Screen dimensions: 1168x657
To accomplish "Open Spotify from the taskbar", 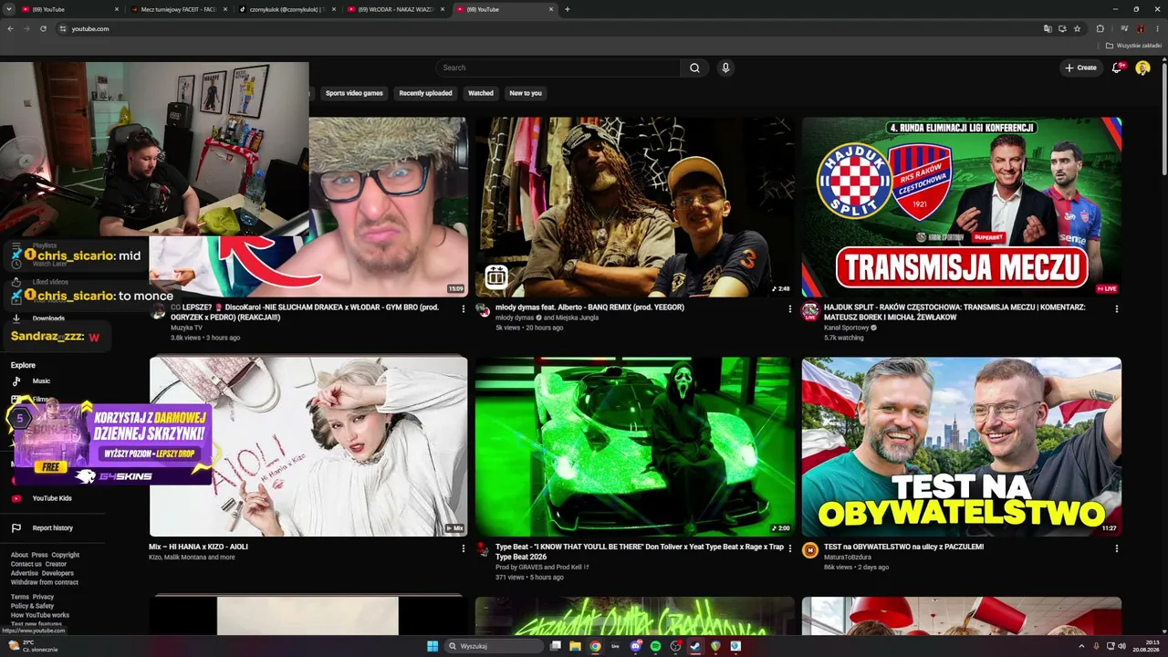I will (655, 646).
